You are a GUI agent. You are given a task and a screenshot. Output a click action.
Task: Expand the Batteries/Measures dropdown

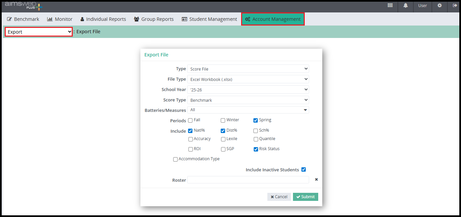click(x=248, y=110)
